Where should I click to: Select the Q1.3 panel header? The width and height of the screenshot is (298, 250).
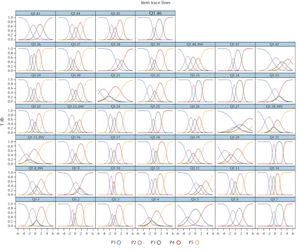click(x=115, y=199)
